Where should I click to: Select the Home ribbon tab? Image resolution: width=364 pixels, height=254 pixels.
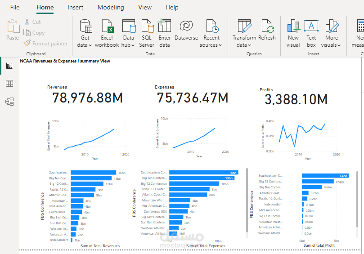pyautogui.click(x=45, y=8)
